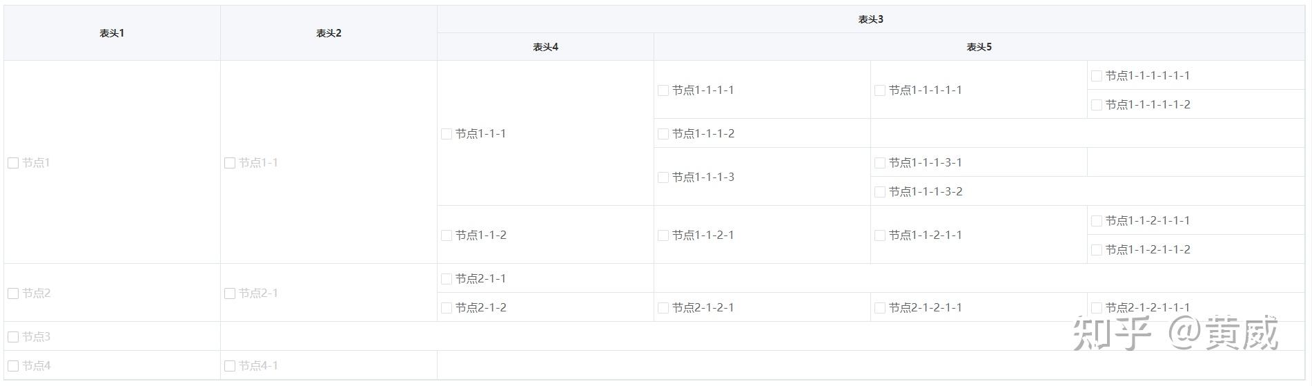Click the 表头1 column header
The image size is (1312, 386).
(x=112, y=33)
